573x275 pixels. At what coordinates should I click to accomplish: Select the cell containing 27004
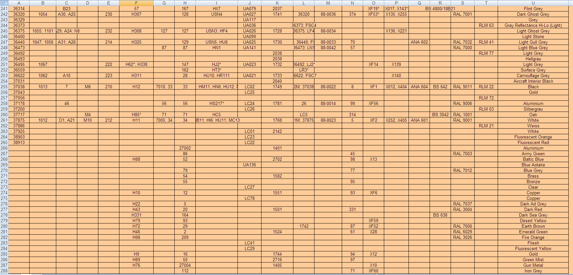185,265
